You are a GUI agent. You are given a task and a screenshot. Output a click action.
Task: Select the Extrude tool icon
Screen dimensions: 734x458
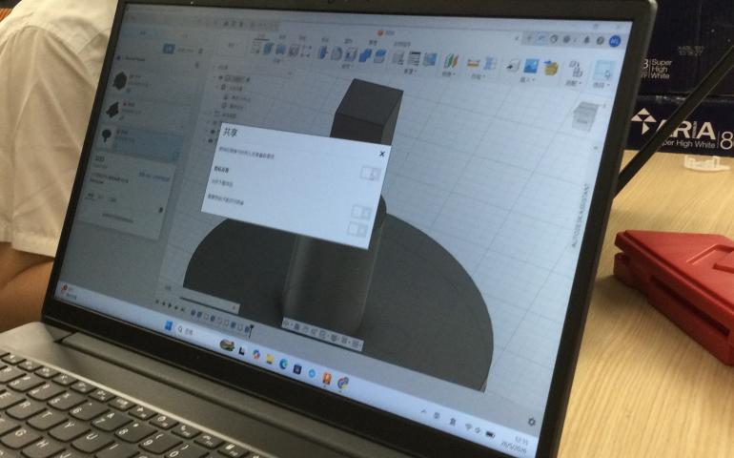tap(268, 49)
